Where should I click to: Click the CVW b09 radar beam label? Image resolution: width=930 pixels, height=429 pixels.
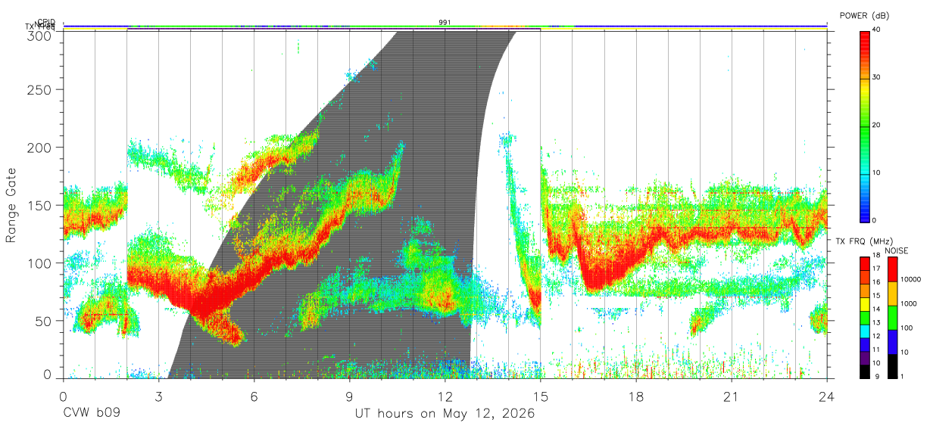92,414
